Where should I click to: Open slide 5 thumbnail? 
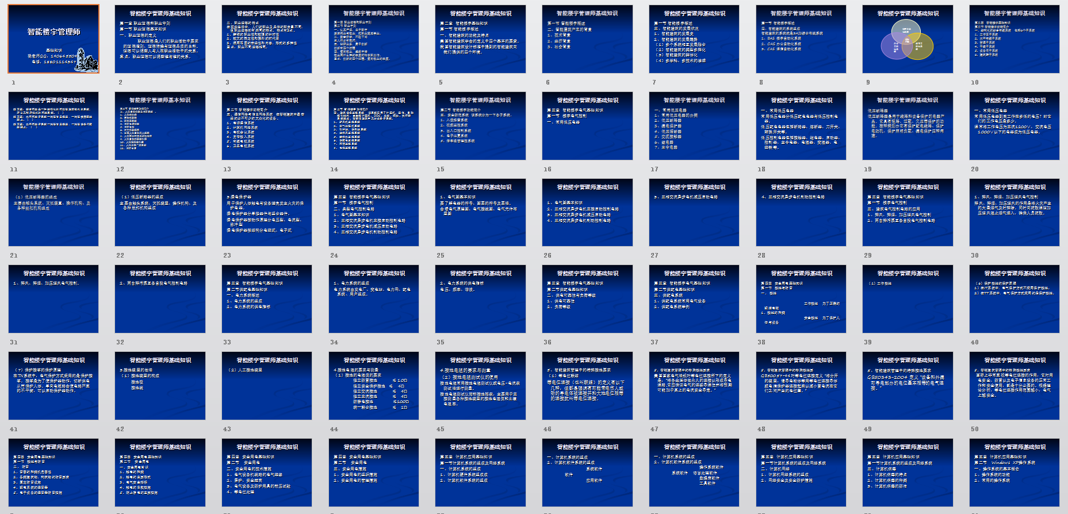[x=480, y=39]
